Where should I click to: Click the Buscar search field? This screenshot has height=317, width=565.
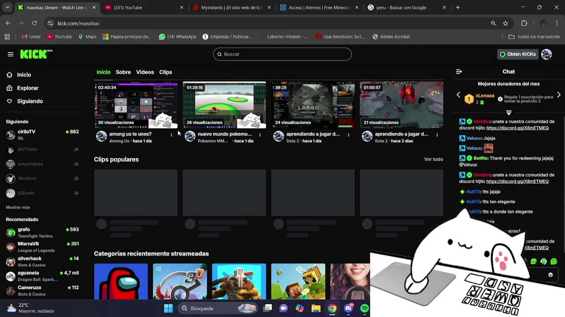coord(282,54)
